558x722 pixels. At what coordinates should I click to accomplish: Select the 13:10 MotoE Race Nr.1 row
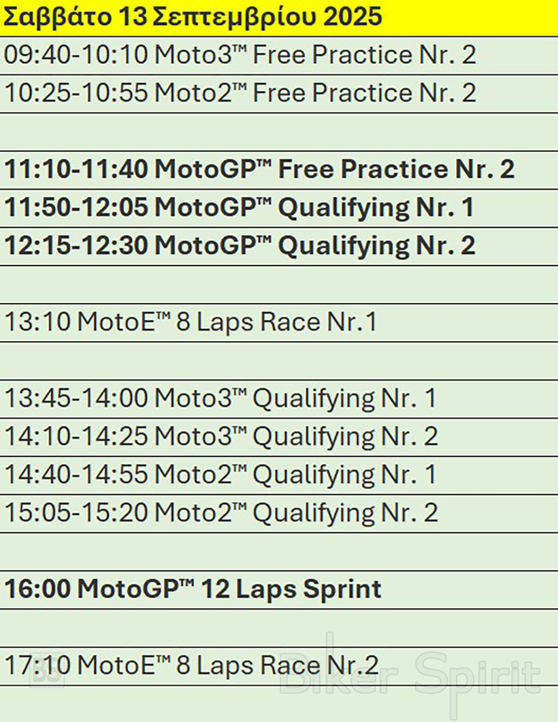[191, 322]
